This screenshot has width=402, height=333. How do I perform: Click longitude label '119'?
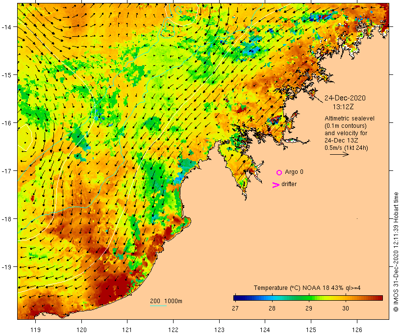pos(35,330)
